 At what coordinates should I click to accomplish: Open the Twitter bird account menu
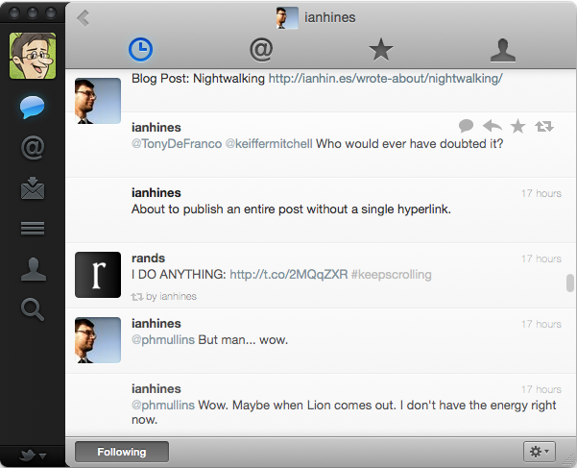pyautogui.click(x=33, y=456)
